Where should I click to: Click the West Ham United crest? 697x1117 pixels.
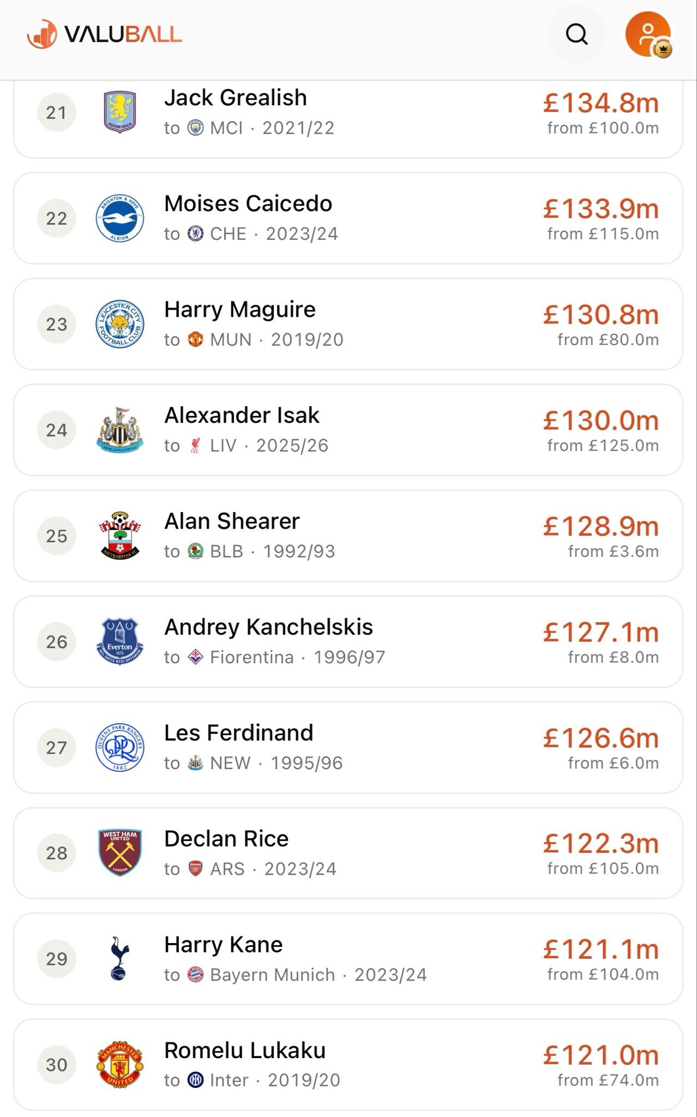[120, 853]
